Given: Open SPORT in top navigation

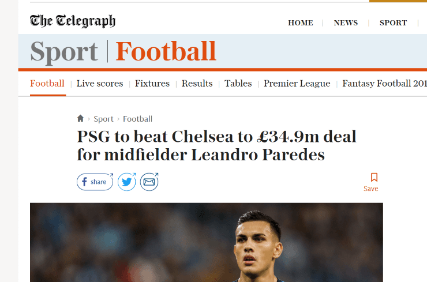Looking at the screenshot, I should tap(393, 23).
